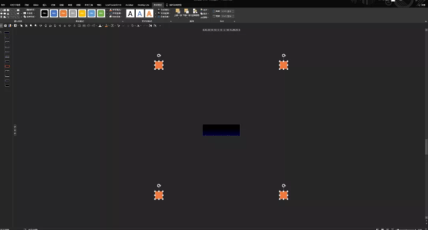Open the Rotate objects dropdown
The width and height of the screenshot is (428, 230).
204,17
